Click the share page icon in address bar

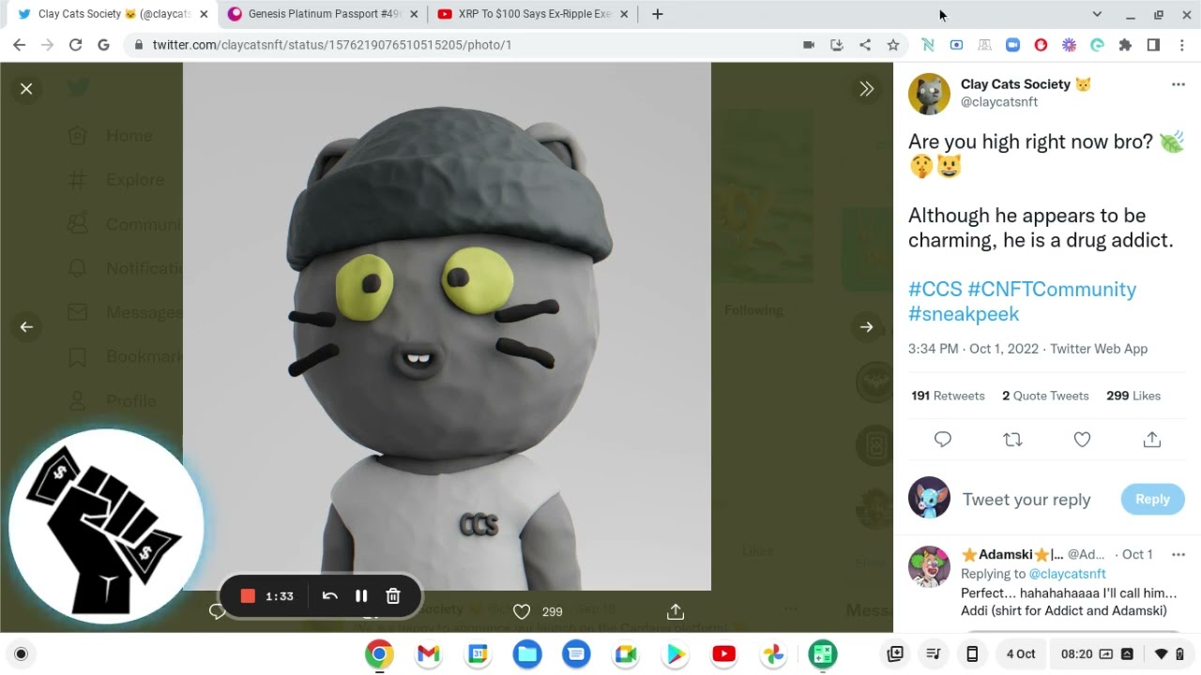(865, 44)
